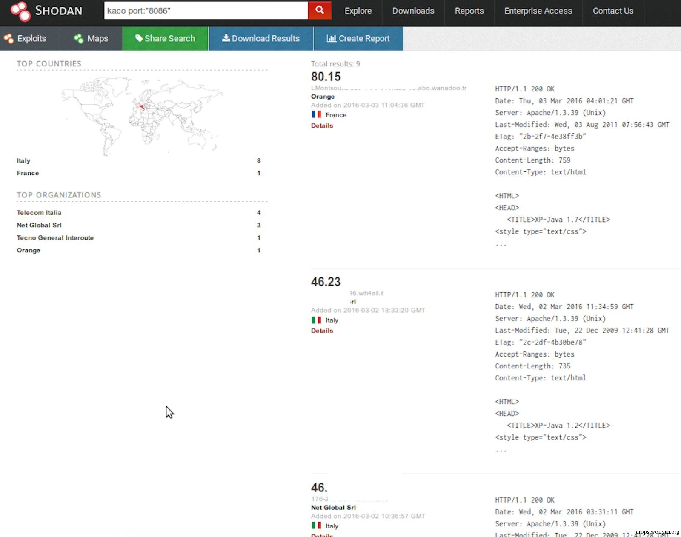This screenshot has width=681, height=537.
Task: Go to the Downloads page
Action: pos(413,11)
